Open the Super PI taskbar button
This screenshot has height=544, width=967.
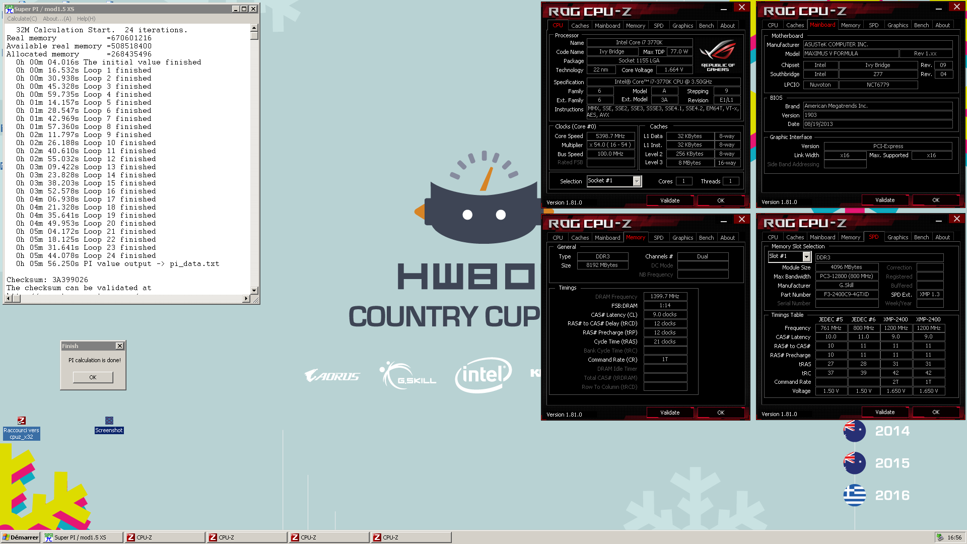click(x=83, y=537)
